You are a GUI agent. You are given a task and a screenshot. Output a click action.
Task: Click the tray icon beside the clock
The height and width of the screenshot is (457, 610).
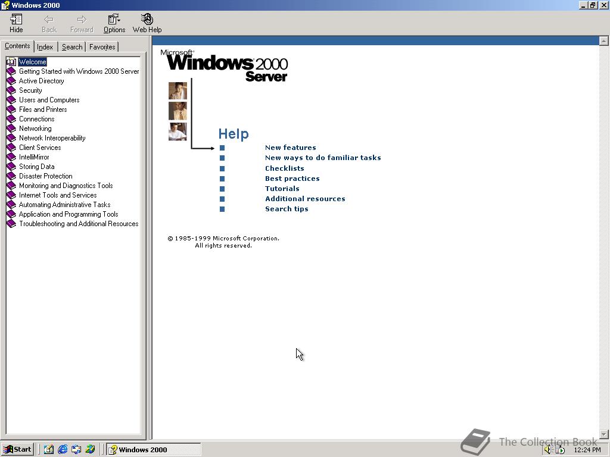point(560,450)
